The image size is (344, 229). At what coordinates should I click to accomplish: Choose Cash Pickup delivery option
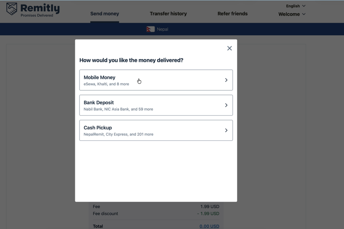[156, 130]
